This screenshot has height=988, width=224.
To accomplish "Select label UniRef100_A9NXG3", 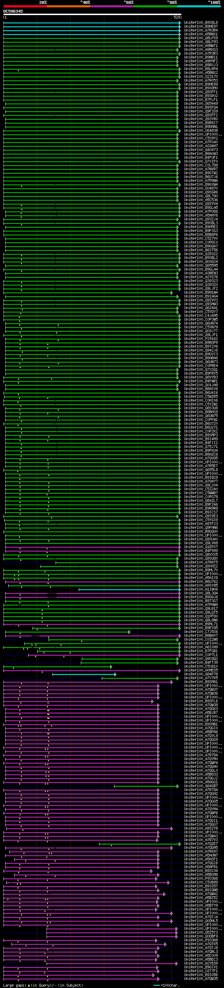I will [x=201, y=49].
